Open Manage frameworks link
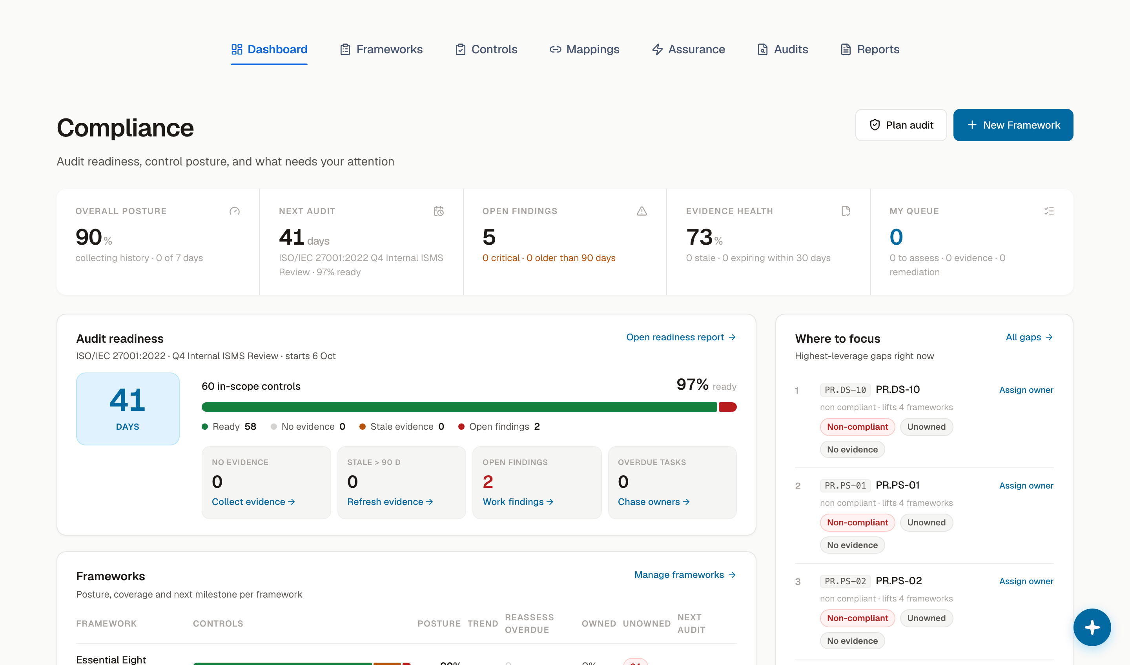1130x665 pixels. (x=685, y=574)
